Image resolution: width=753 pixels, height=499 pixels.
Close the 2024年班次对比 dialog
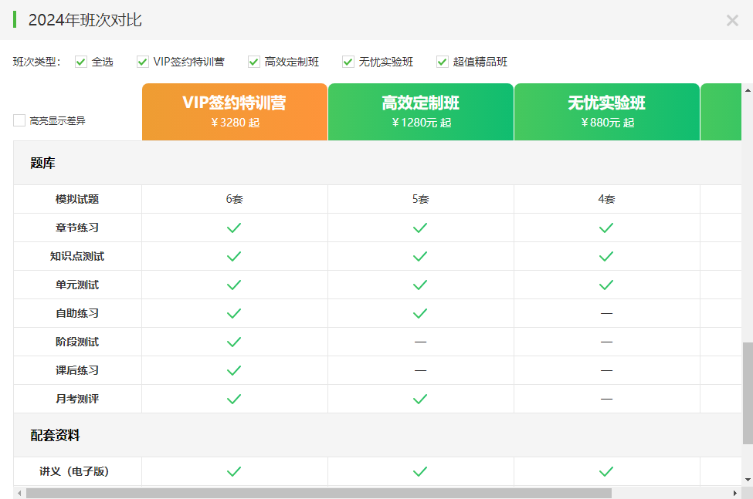[732, 21]
